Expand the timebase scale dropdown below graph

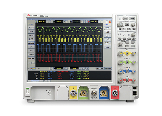click(x=64, y=68)
